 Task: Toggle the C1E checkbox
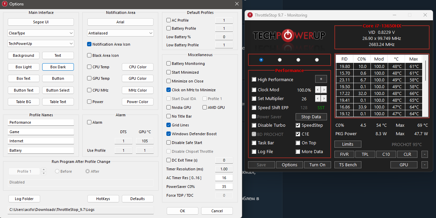pyautogui.click(x=298, y=134)
